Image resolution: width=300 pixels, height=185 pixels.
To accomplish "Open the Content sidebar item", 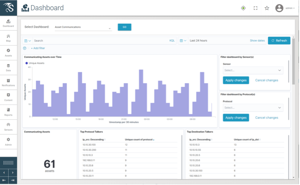I will pos(8,97).
